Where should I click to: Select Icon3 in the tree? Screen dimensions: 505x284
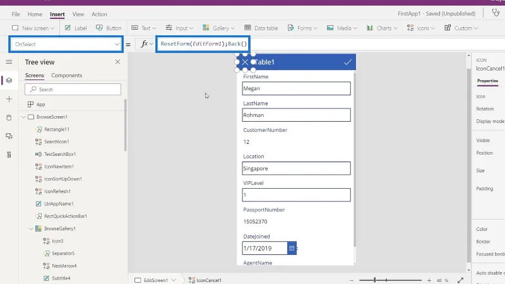(x=57, y=241)
